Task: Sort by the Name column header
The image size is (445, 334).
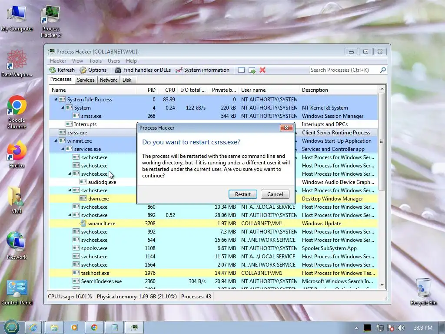Action: [92, 90]
